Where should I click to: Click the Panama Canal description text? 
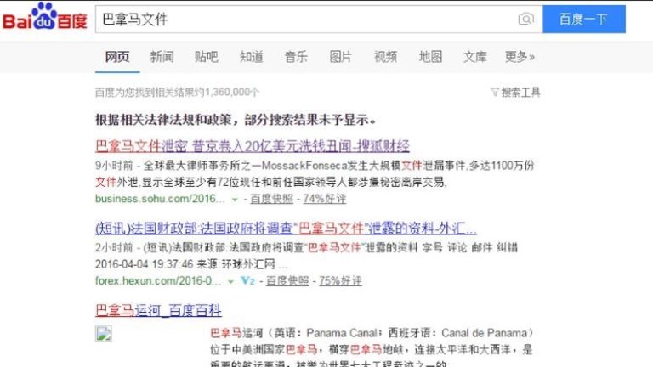[371, 348]
